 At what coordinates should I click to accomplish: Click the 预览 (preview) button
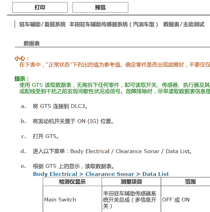pos(100,7)
